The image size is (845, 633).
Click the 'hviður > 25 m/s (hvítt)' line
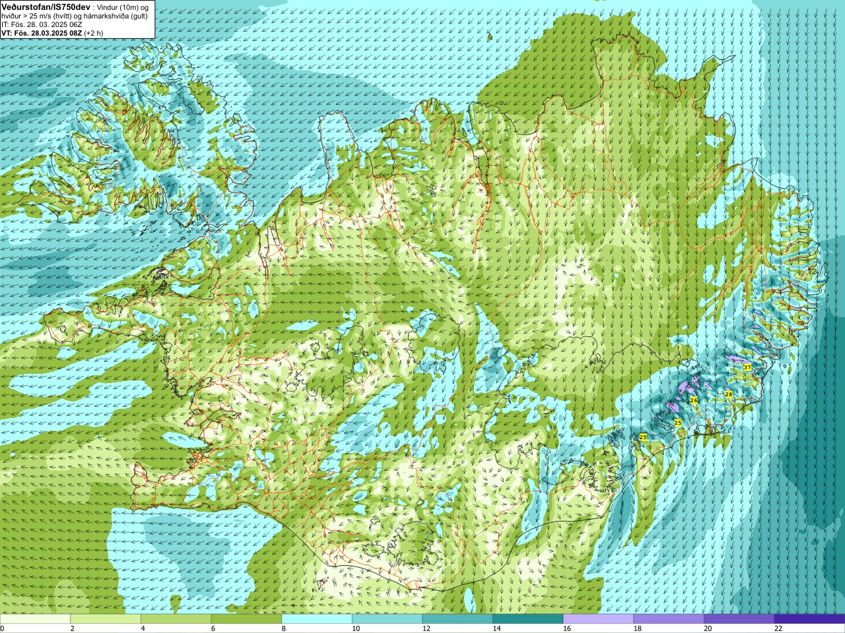coord(37,16)
